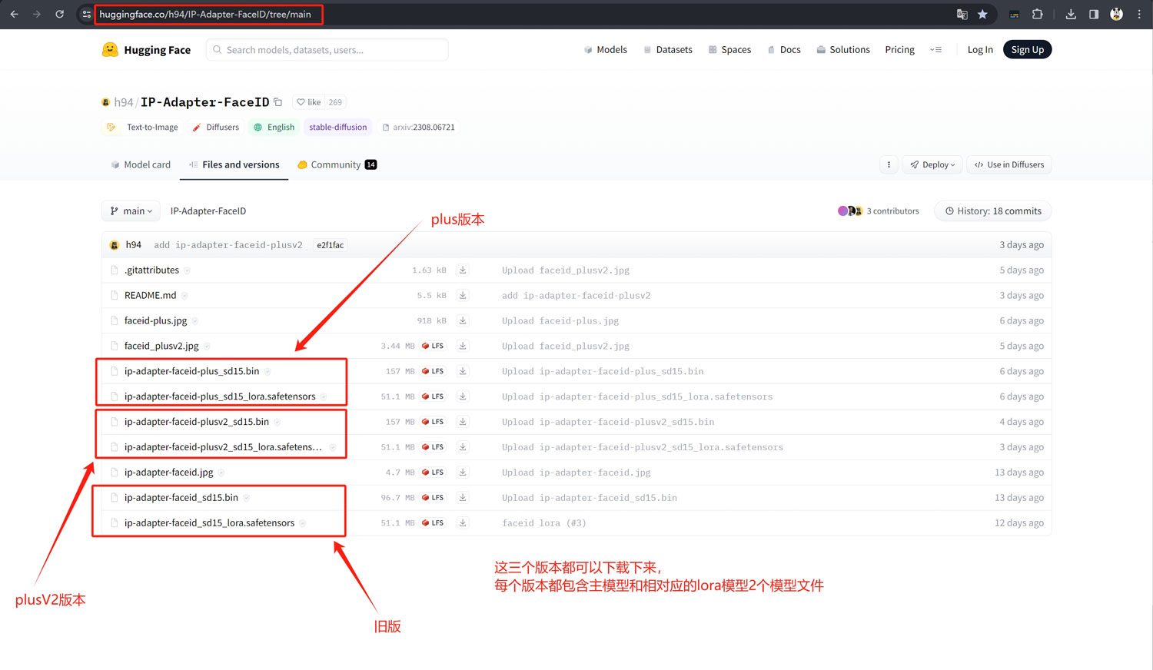Open the .gitattributes file
Viewport: 1153px width, 670px height.
coord(152,270)
